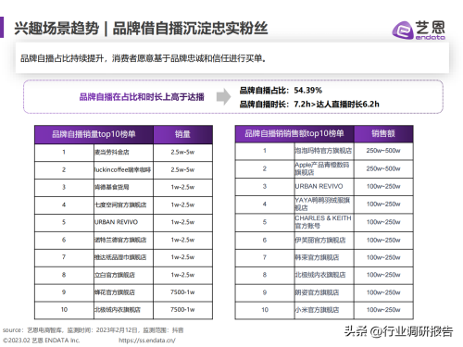The width and height of the screenshot is (463, 347).
Task: Click purple text 品牌自播在占比和时长上高于达播
Action: click(x=142, y=97)
